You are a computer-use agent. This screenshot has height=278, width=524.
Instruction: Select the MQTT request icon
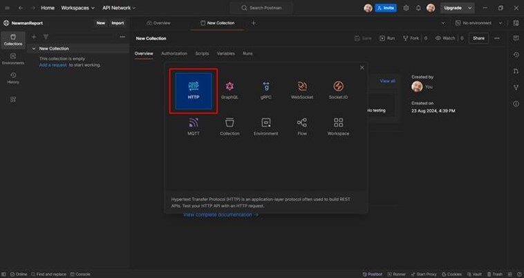point(193,126)
